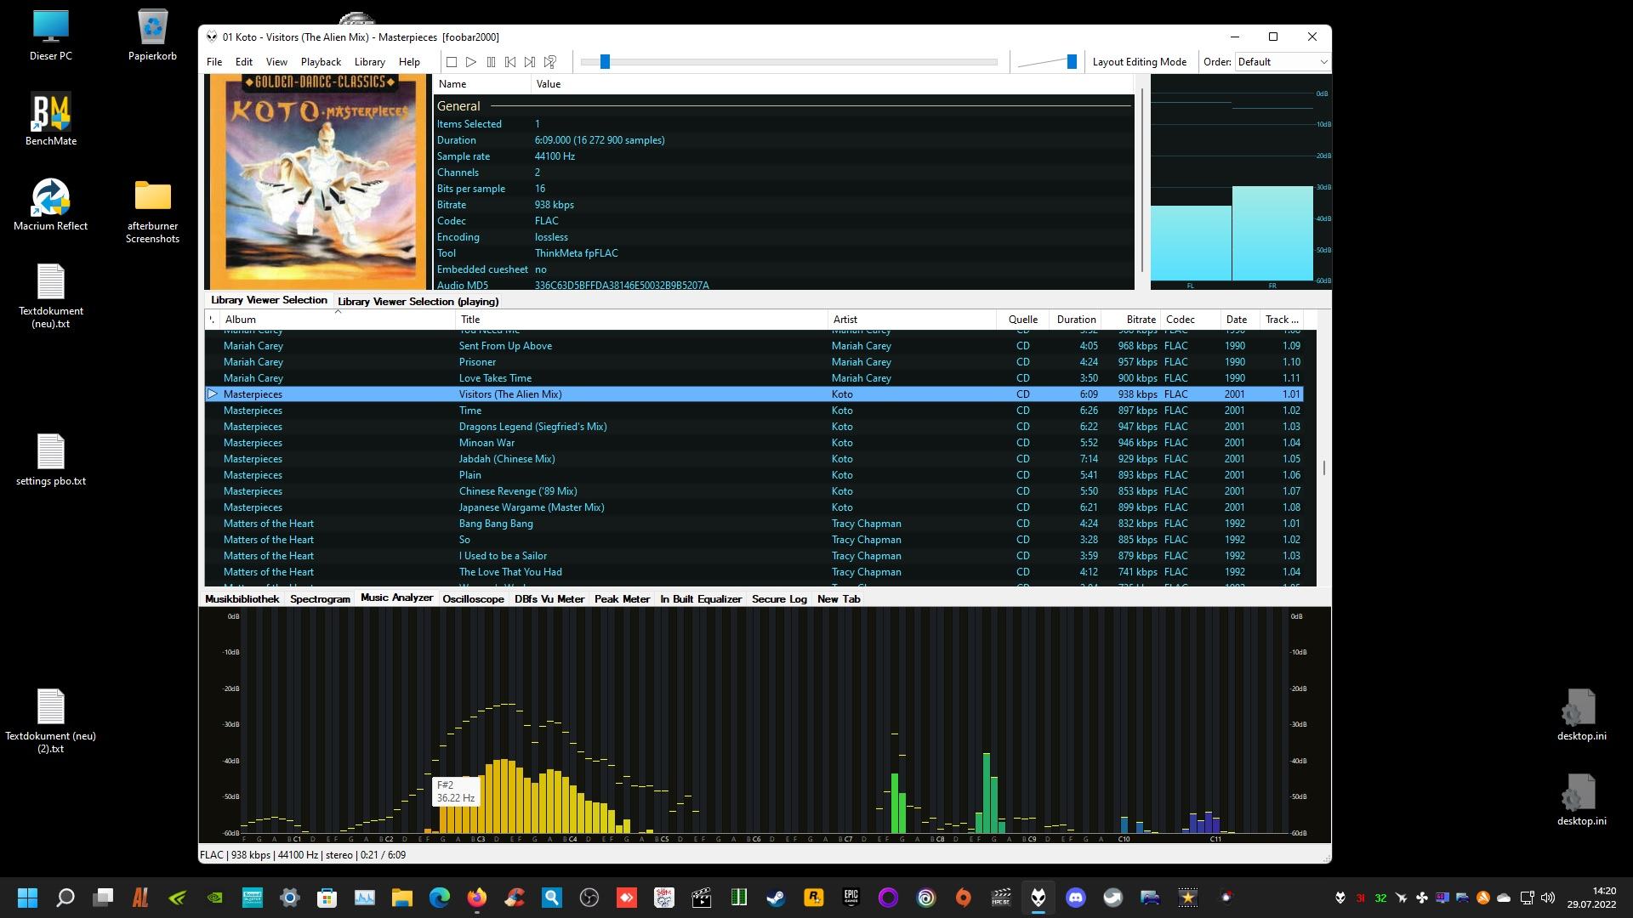The height and width of the screenshot is (918, 1633).
Task: Switch to the Oscilloscope tab
Action: [x=473, y=599]
